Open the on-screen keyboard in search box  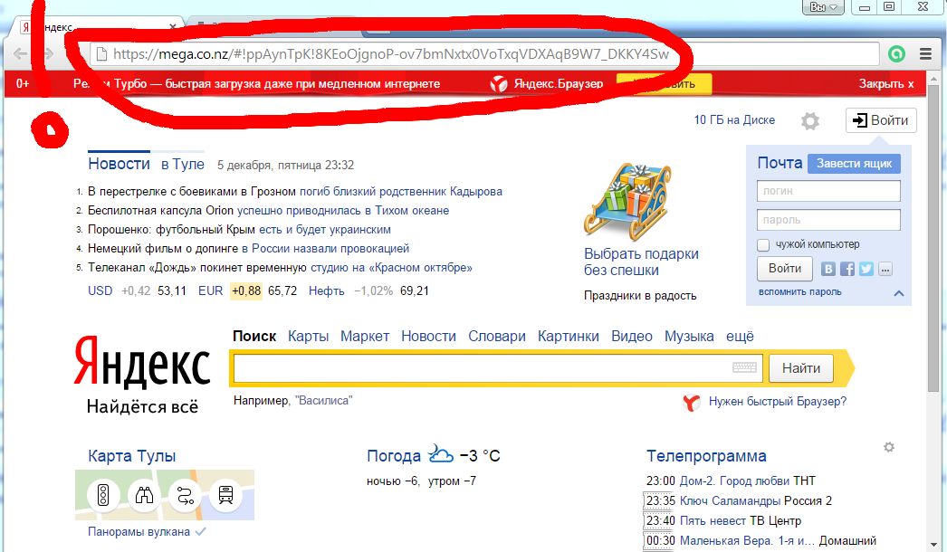point(744,367)
